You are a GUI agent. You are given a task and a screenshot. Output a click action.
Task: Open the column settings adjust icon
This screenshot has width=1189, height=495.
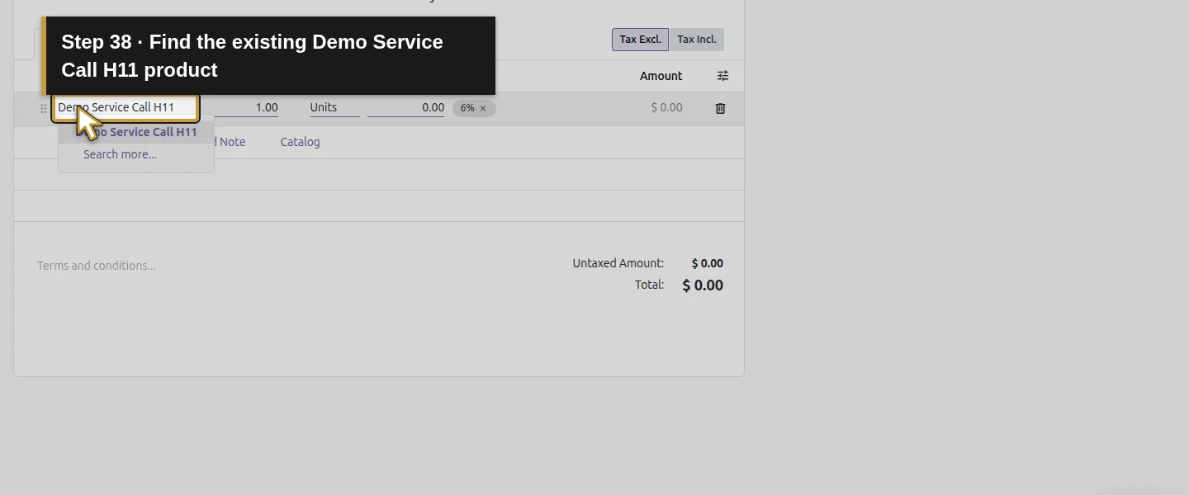tap(722, 76)
